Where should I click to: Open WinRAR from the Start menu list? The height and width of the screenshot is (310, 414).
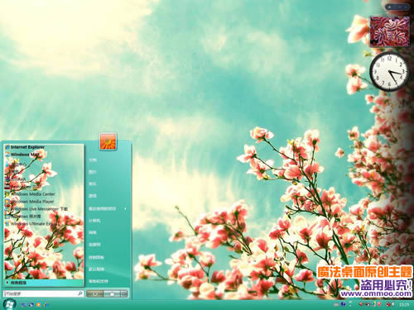pyautogui.click(x=16, y=179)
